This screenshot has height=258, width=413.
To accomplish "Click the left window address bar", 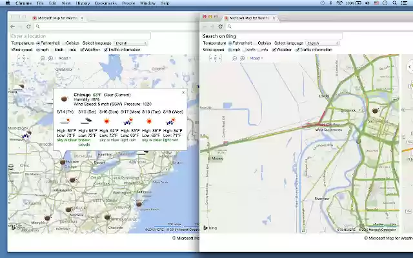I will click(116, 26).
